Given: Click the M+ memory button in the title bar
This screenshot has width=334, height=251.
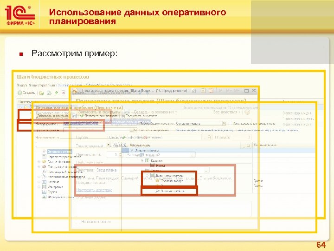Looking at the screenshot, I should pyautogui.click(x=229, y=91).
